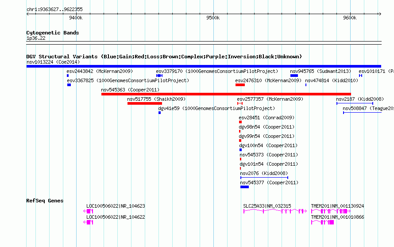Select the 1p36.22 band label
The height and width of the screenshot is (247, 394).
pyautogui.click(x=36, y=38)
